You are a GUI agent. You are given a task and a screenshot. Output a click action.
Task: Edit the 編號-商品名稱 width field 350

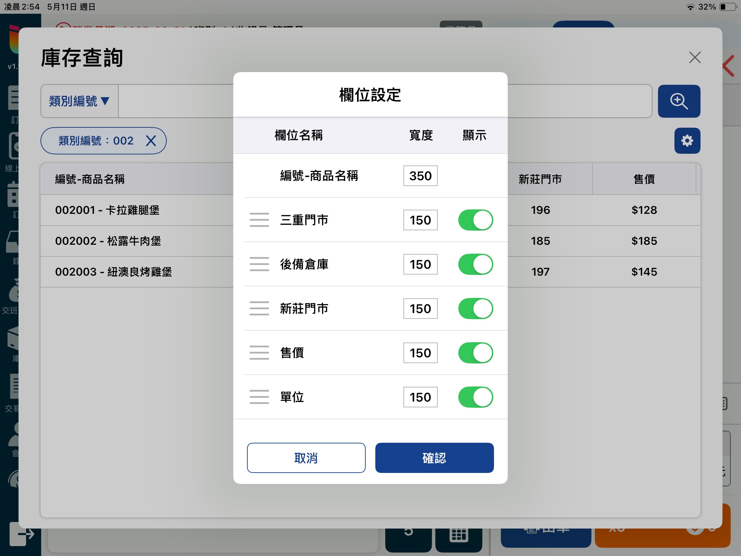point(420,176)
